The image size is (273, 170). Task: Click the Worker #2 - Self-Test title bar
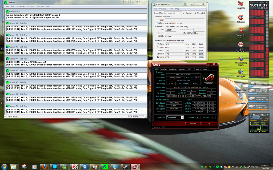[76, 35]
